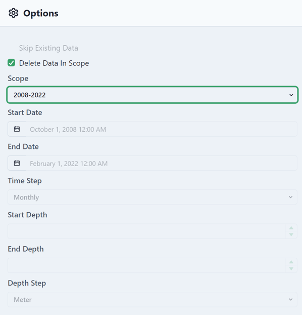Viewport: 302px width, 315px height.
Task: Toggle the Skip Existing Data option
Action: (x=48, y=48)
